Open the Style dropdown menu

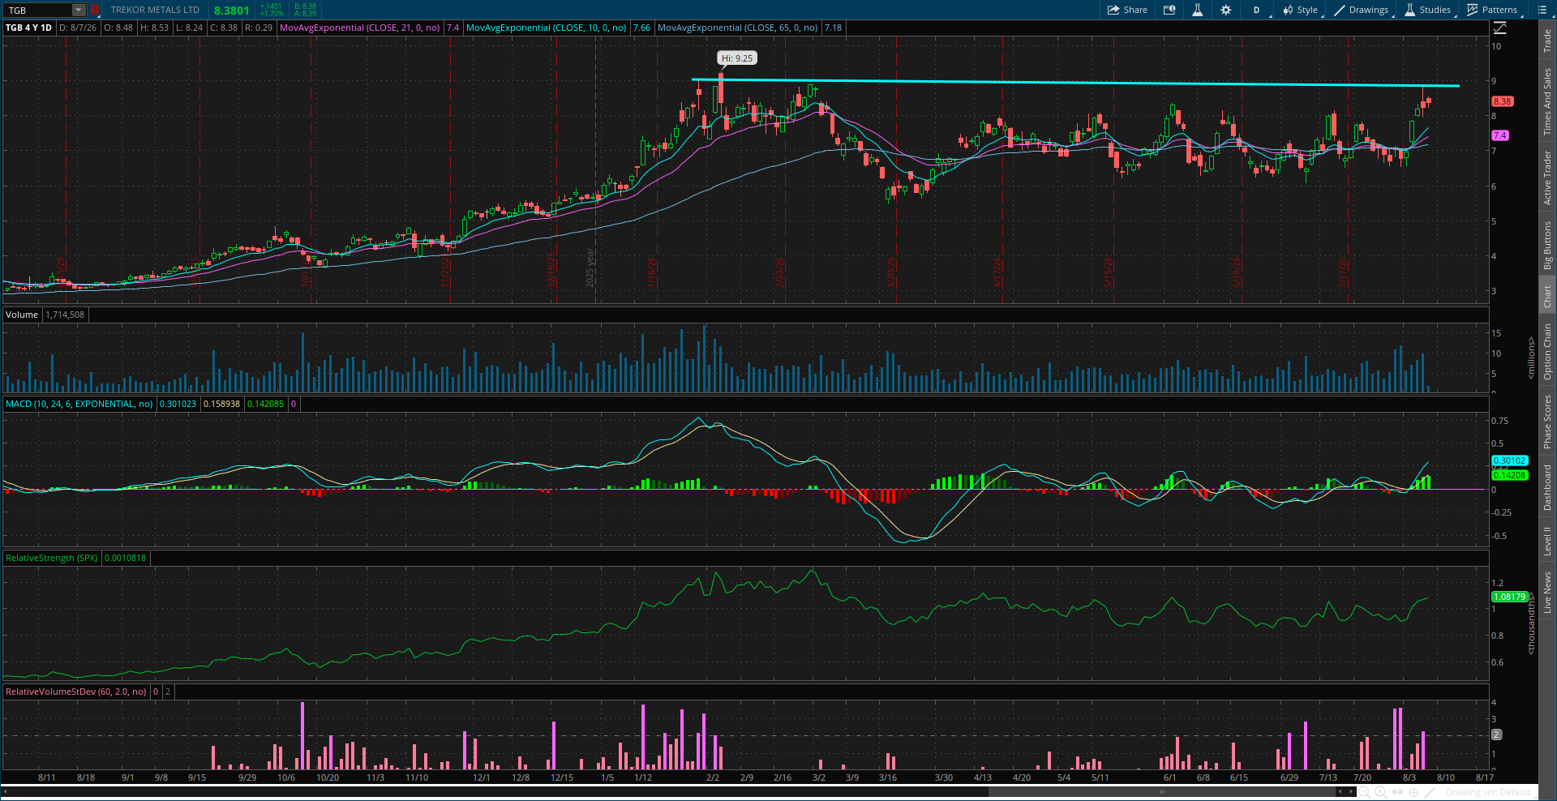1300,10
